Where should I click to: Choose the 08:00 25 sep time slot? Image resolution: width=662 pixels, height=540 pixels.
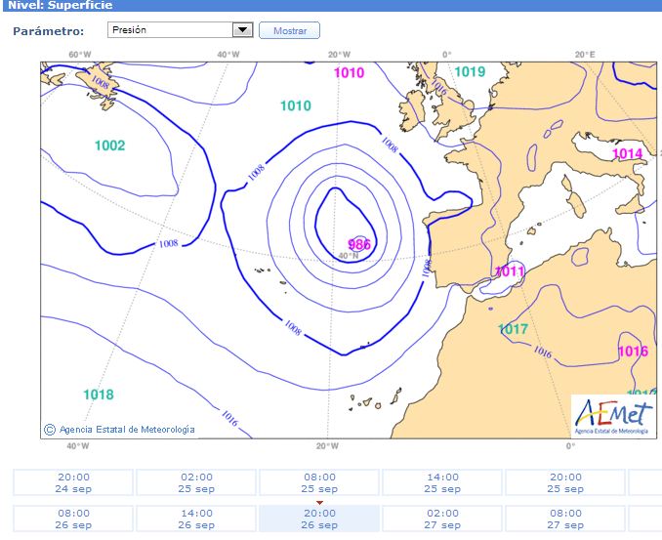pyautogui.click(x=319, y=482)
